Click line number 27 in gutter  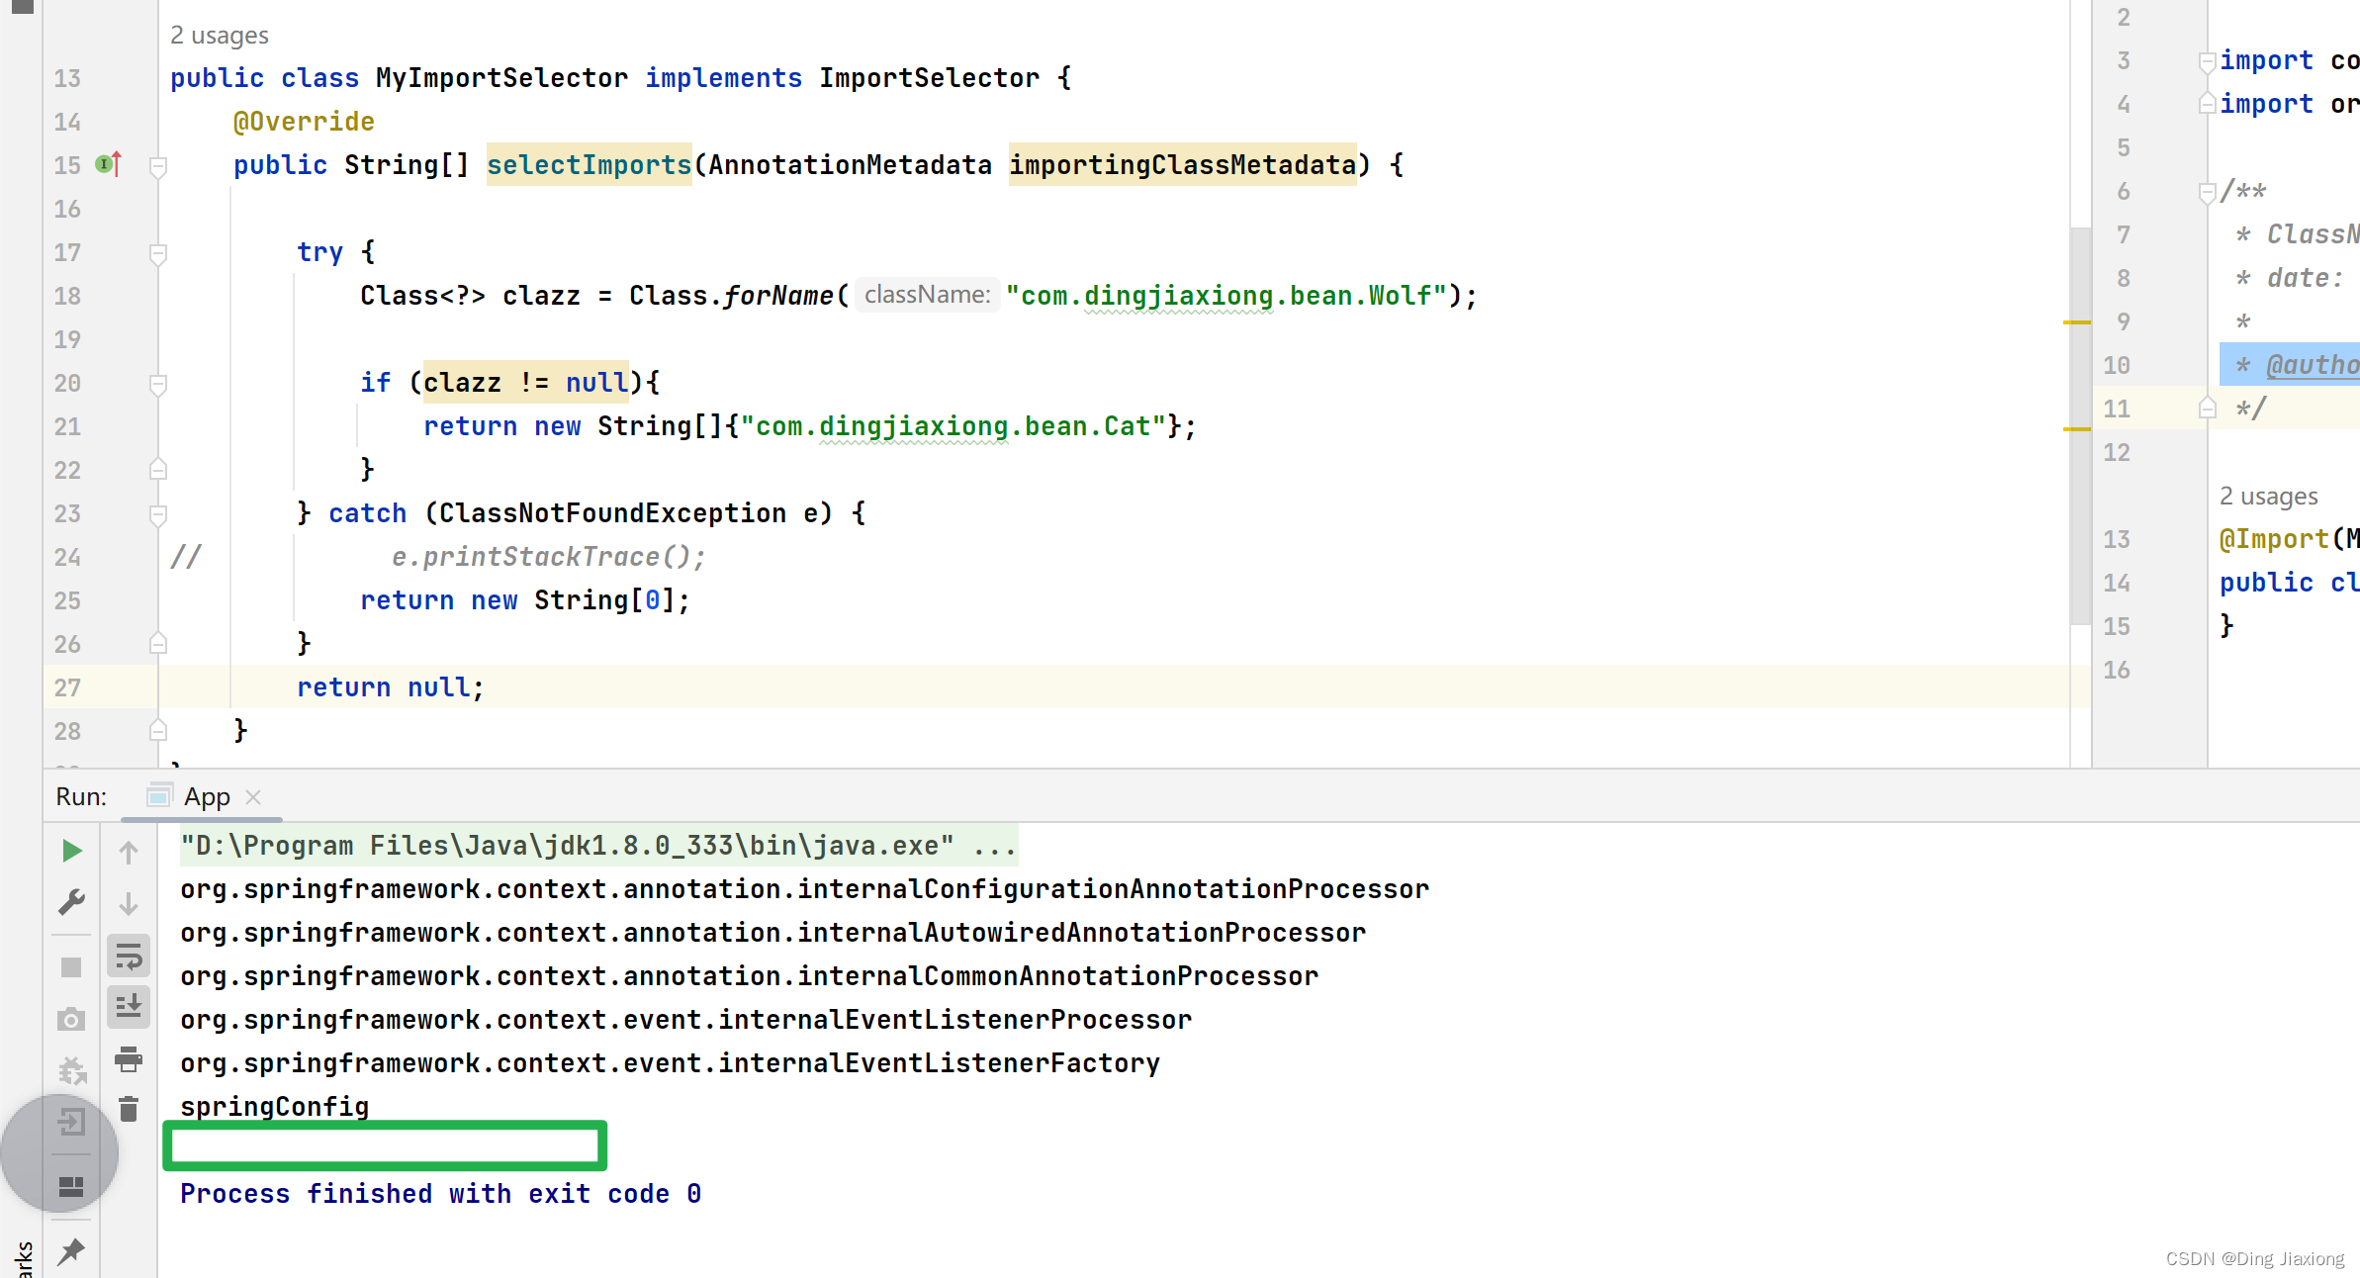(67, 687)
